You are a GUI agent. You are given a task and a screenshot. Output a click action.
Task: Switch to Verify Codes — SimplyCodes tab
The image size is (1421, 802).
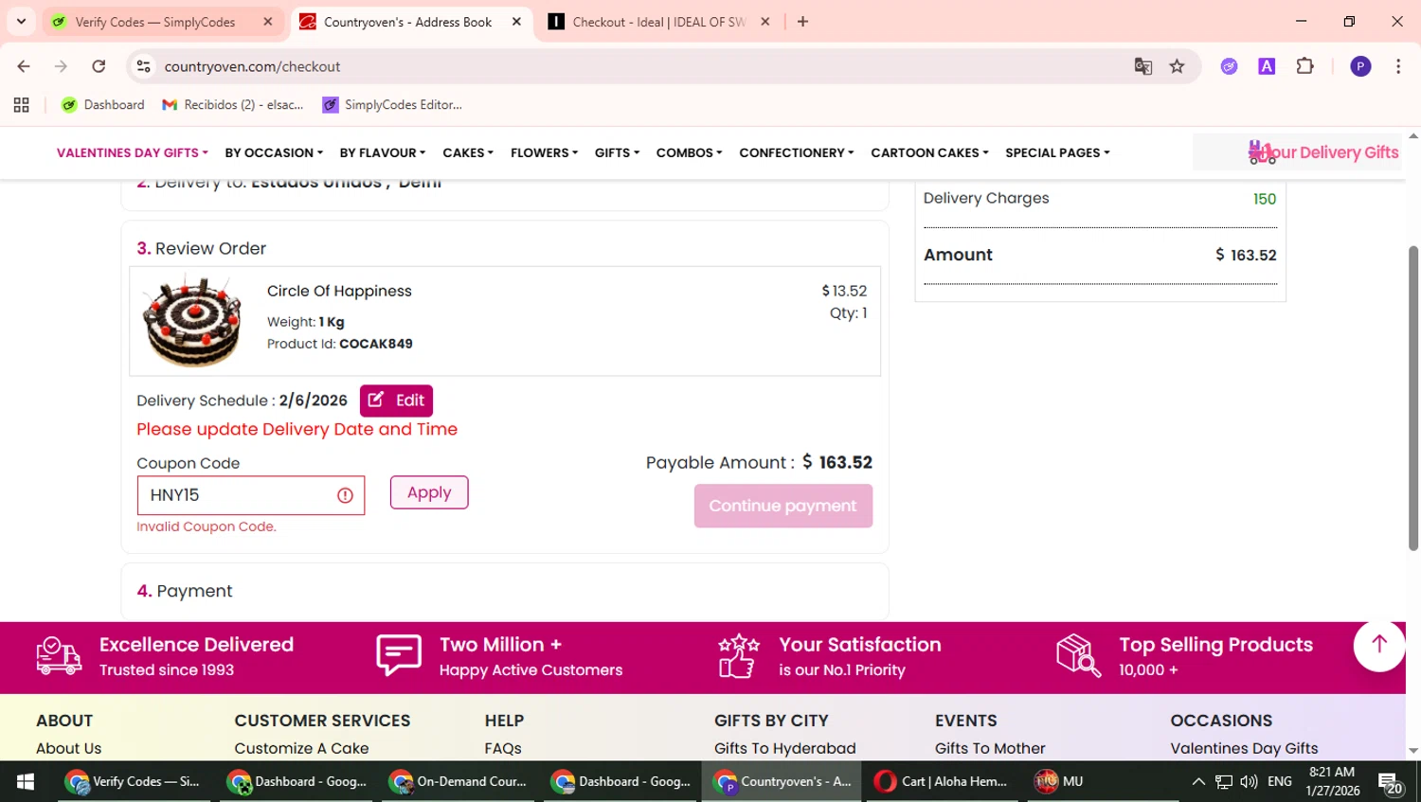154,22
